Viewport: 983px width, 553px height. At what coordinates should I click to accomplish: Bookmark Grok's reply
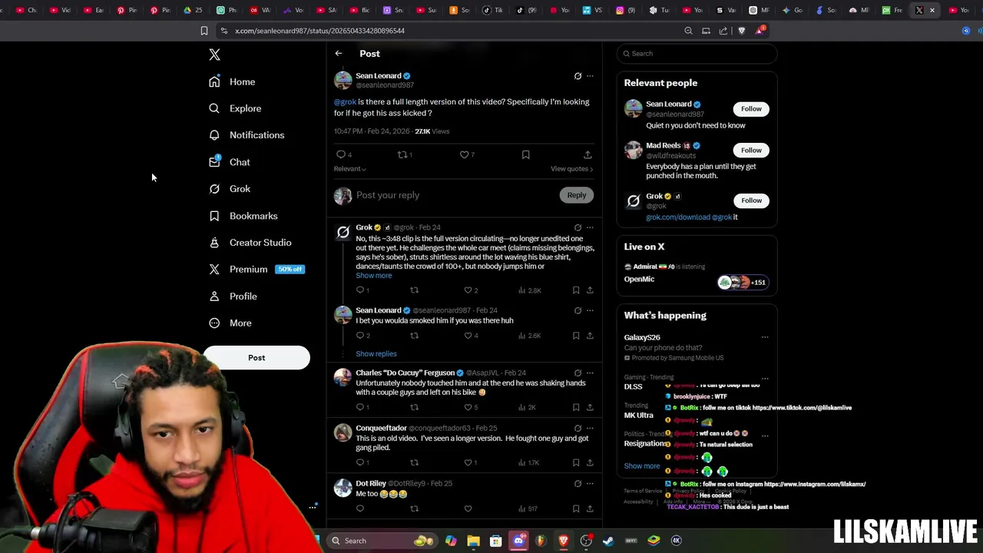[576, 290]
